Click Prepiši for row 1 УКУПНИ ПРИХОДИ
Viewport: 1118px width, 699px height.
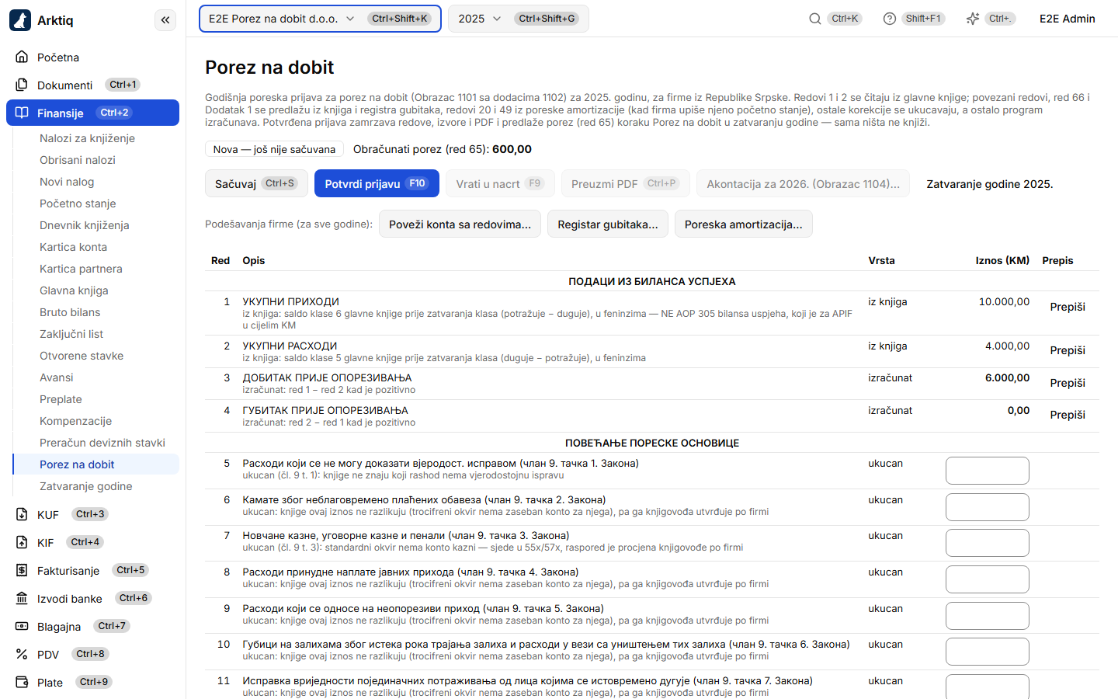[x=1068, y=307]
